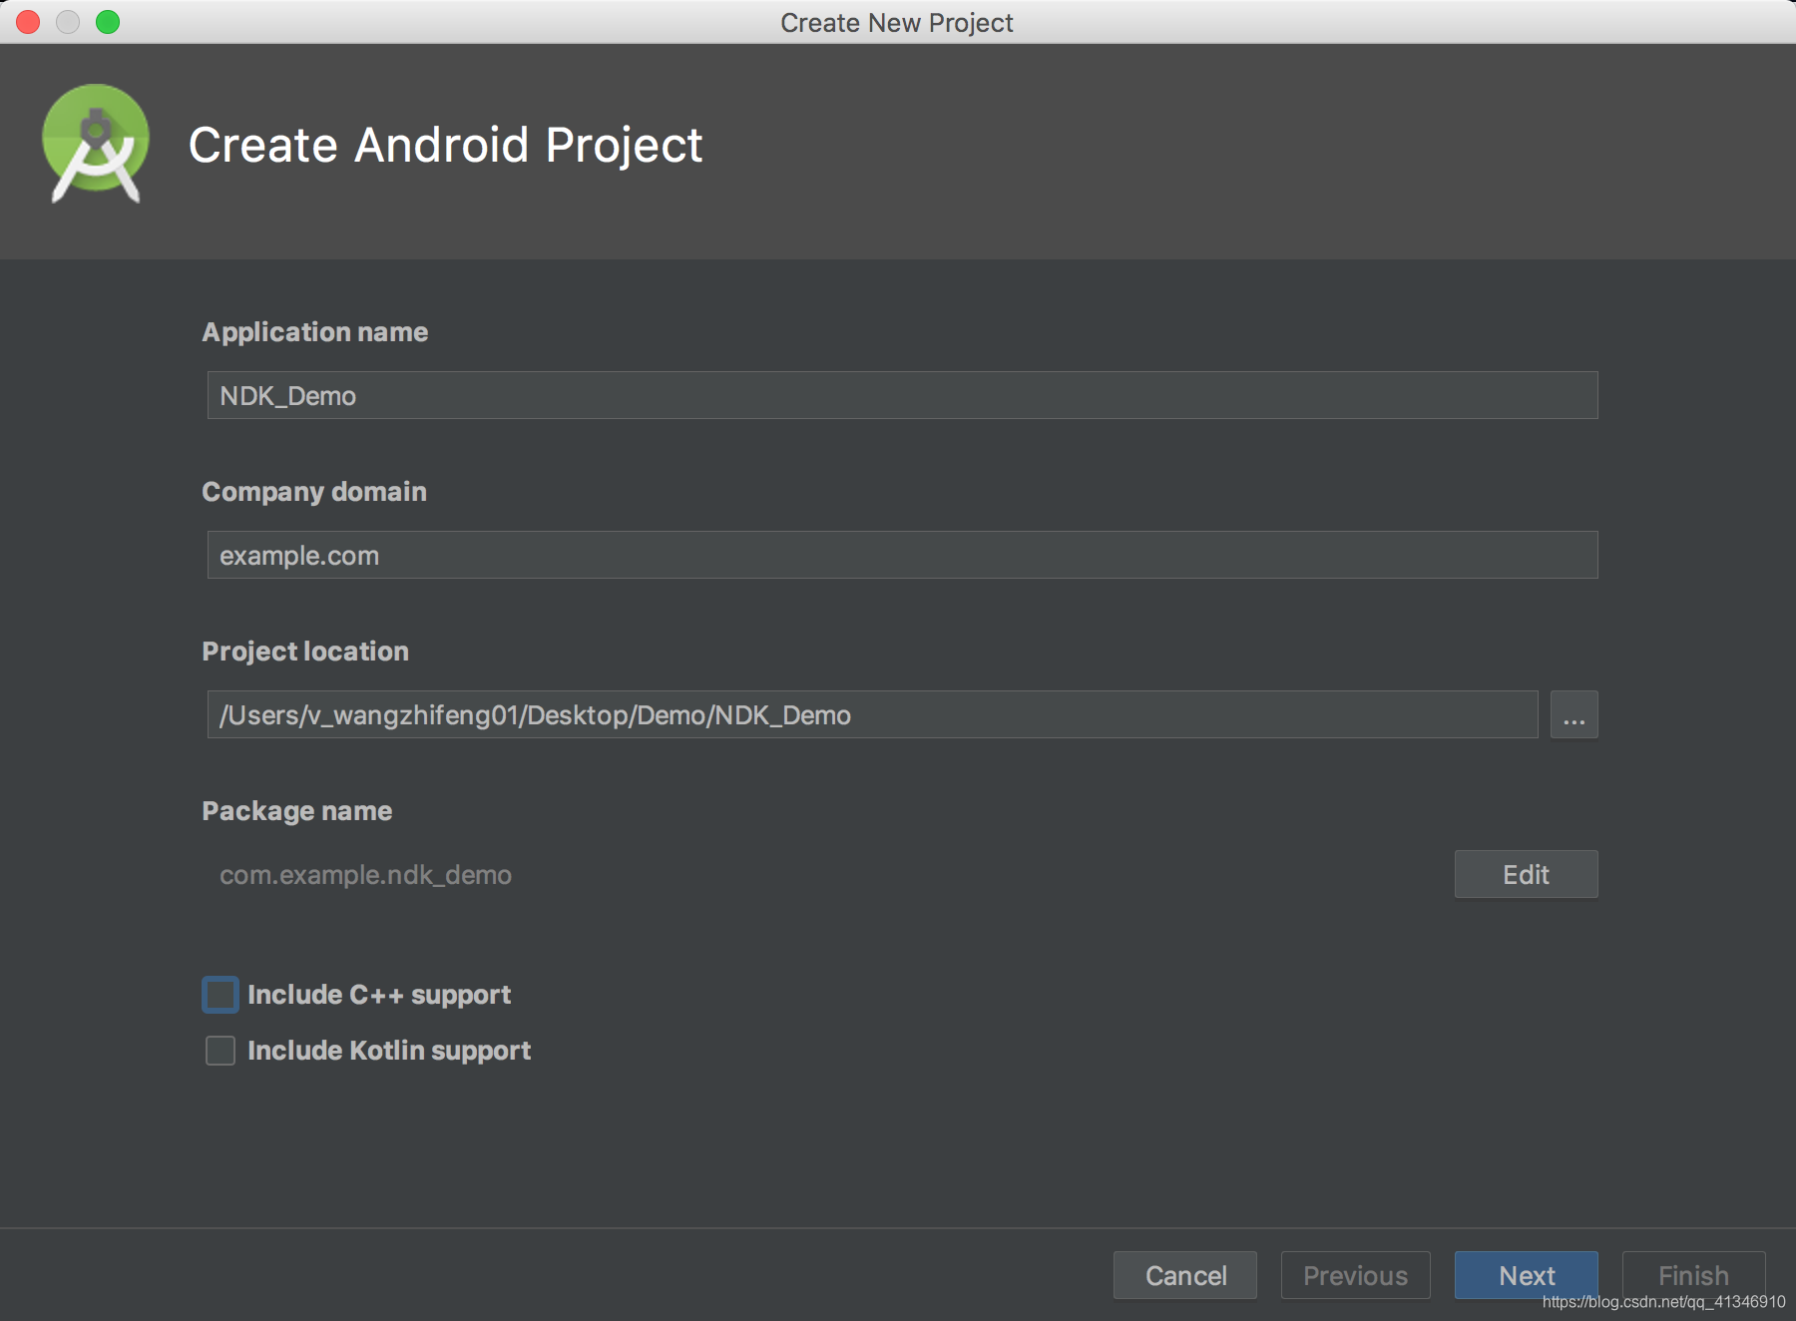Click Edit to modify the package name
The width and height of the screenshot is (1796, 1321).
(1525, 874)
